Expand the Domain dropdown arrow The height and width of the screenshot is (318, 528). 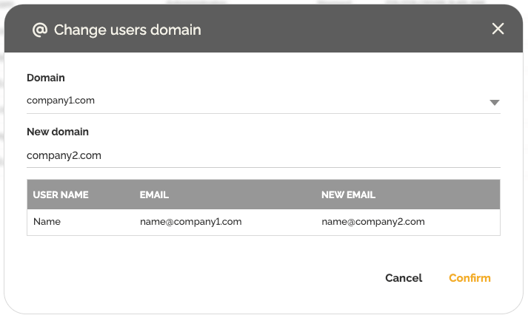tap(495, 103)
